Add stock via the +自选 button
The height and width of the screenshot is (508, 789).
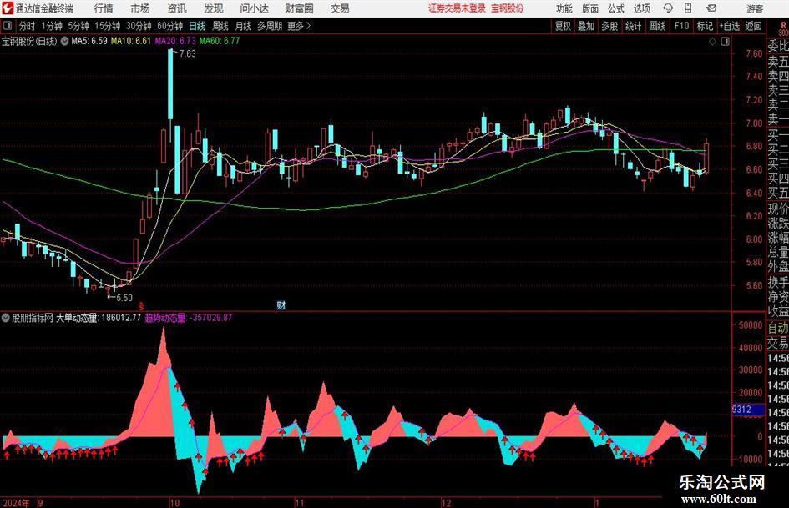pyautogui.click(x=729, y=26)
